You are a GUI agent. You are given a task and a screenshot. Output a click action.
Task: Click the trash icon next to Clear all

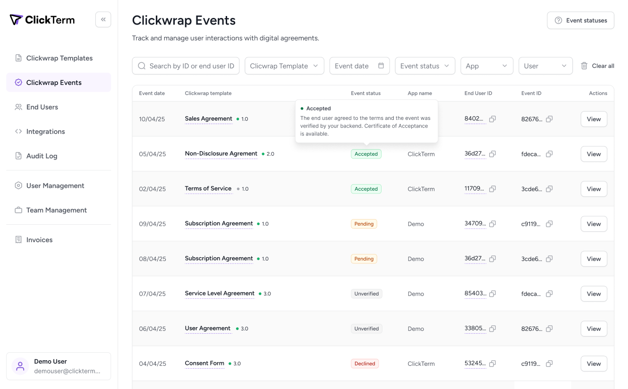click(584, 66)
